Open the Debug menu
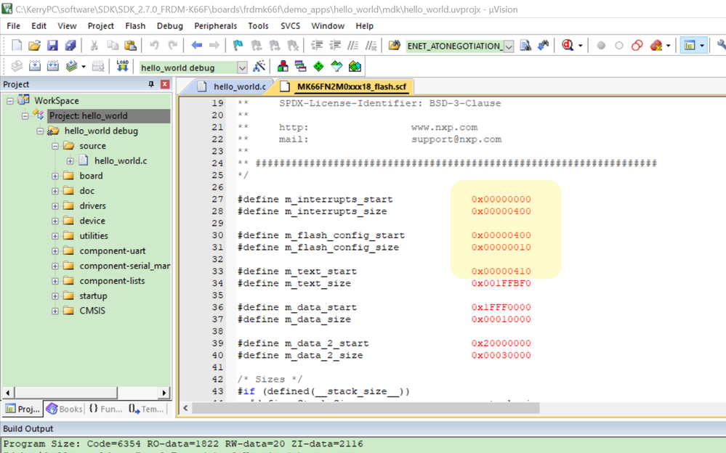726x453 pixels. coord(170,26)
